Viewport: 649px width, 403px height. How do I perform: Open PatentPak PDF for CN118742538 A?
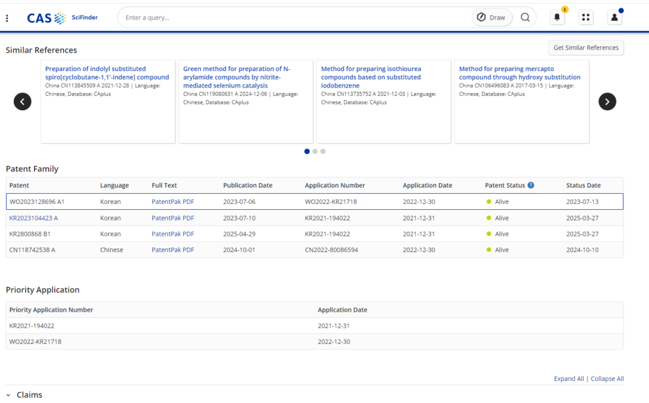(172, 250)
